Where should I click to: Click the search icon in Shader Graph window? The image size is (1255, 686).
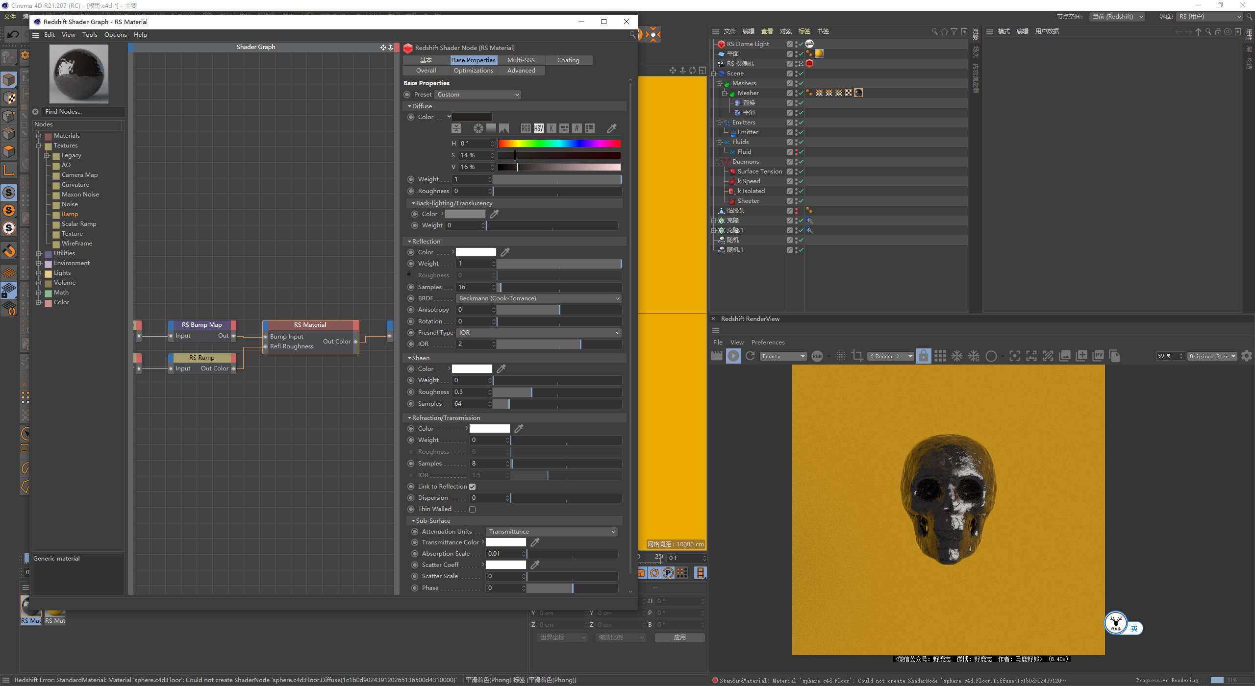tap(633, 35)
